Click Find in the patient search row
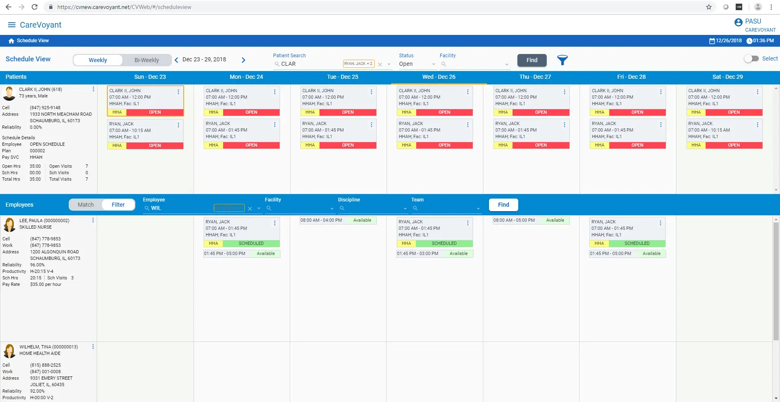The image size is (780, 402). point(531,60)
